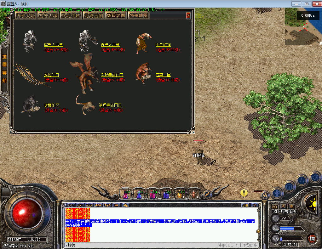Teleport to 假兽人古墓

point(53,44)
